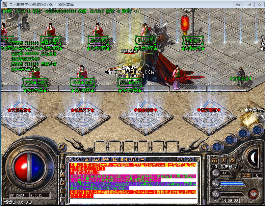Toggle the signal waves chat channel icon
The width and height of the screenshot is (265, 206).
tap(63, 200)
